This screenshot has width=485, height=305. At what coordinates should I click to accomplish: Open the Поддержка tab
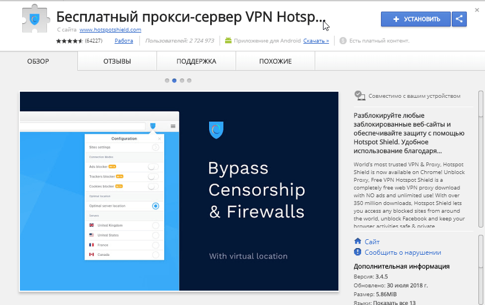coord(196,61)
